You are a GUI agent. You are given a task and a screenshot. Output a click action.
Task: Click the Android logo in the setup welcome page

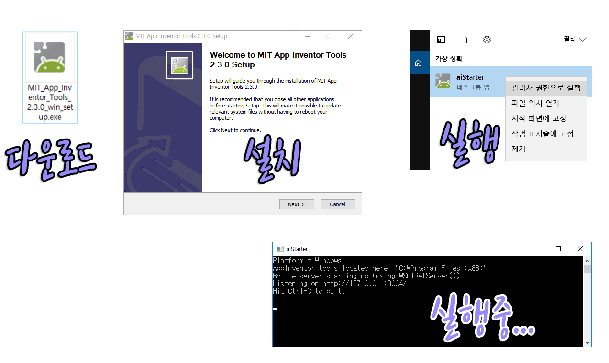tap(179, 65)
